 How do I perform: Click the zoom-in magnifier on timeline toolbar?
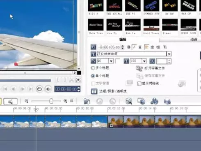pos(66,101)
